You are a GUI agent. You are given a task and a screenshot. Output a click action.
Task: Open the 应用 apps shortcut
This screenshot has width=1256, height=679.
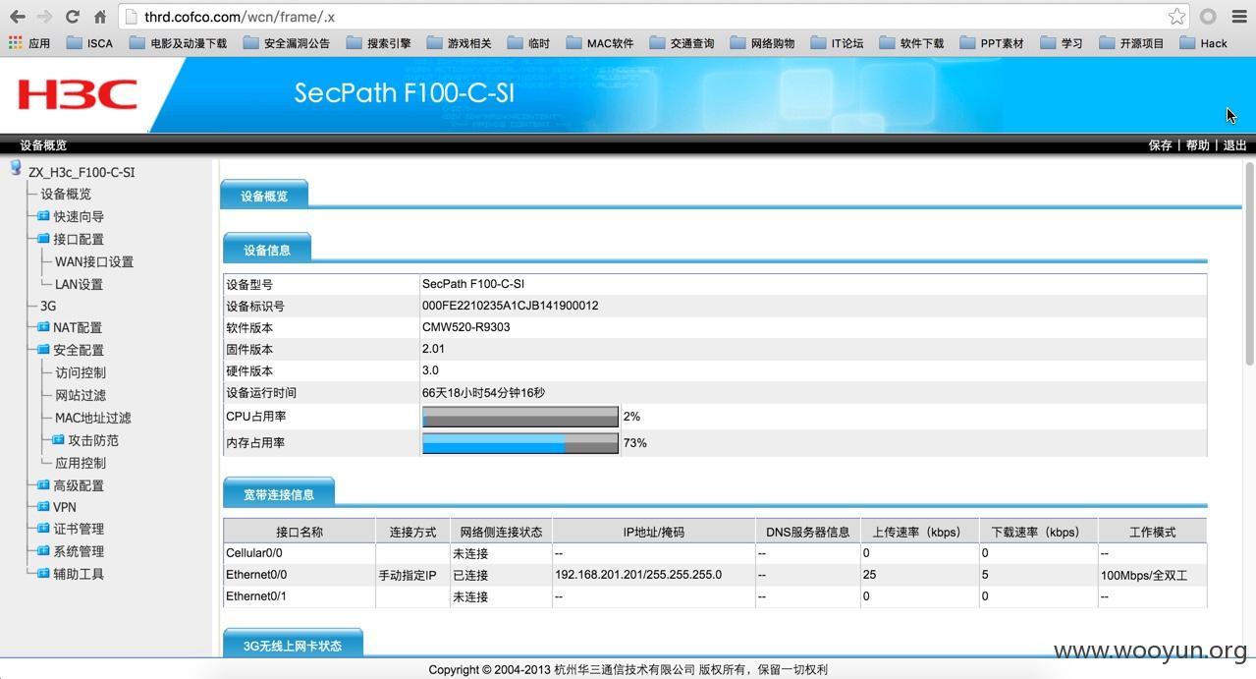click(x=29, y=43)
